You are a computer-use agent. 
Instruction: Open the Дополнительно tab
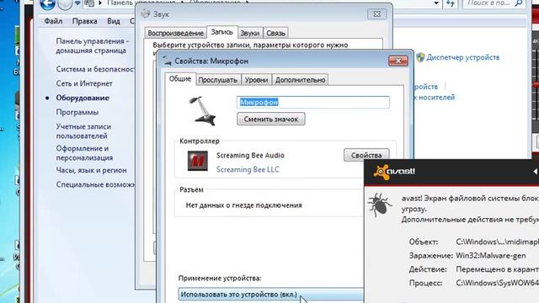300,80
